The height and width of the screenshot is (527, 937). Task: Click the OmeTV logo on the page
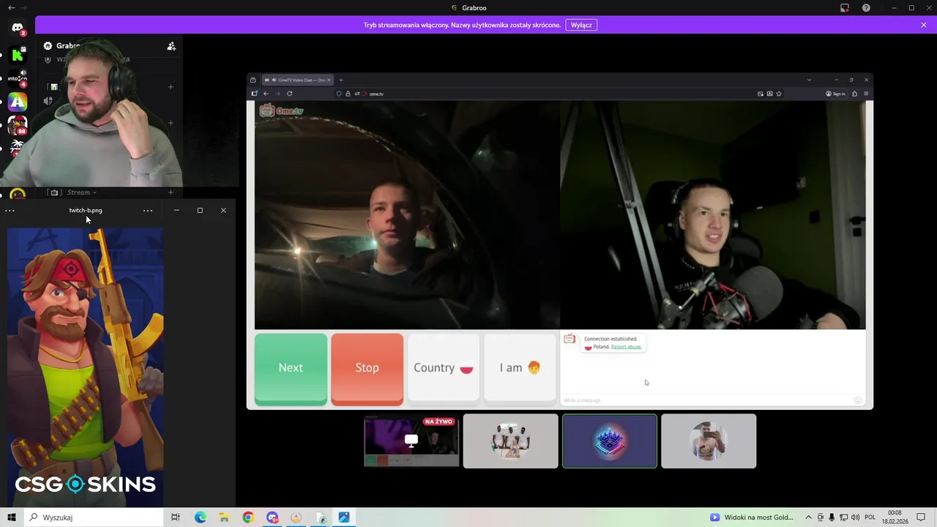point(281,111)
